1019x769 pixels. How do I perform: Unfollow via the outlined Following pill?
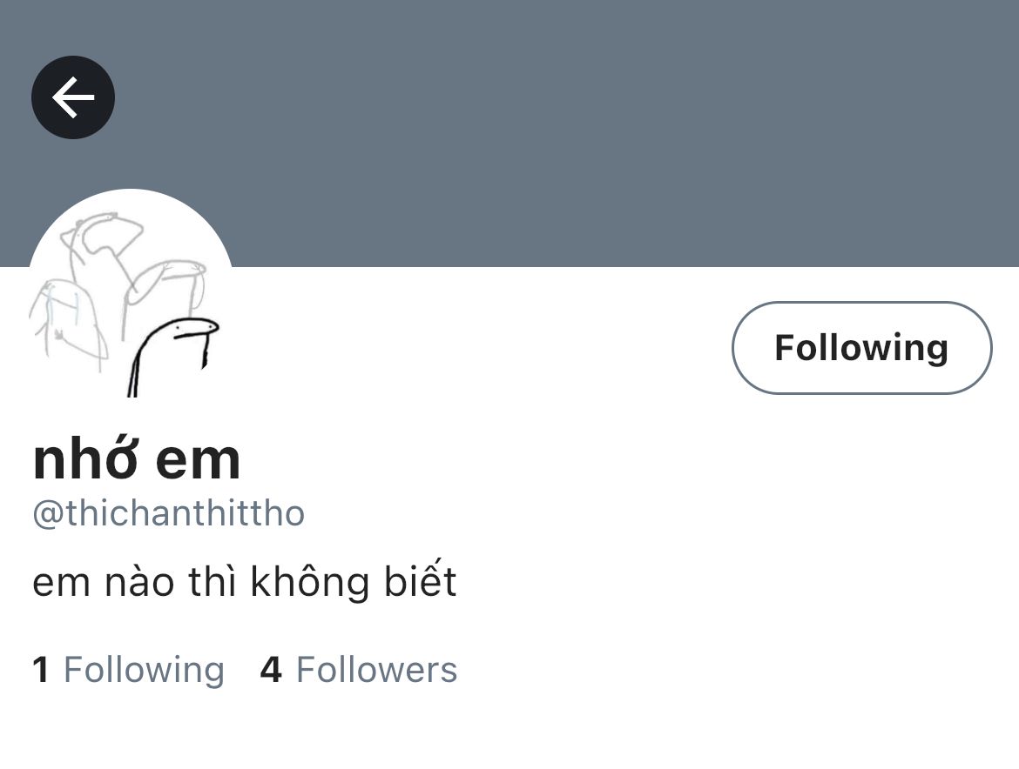861,347
